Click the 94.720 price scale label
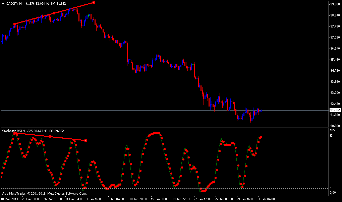This screenshot has width=342, height=202. pyautogui.click(x=335, y=70)
